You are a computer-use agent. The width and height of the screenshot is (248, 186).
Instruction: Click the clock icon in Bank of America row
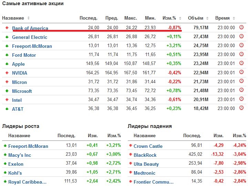(241, 28)
